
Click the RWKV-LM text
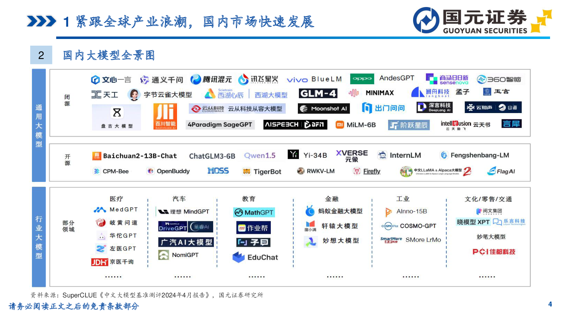pyautogui.click(x=321, y=171)
